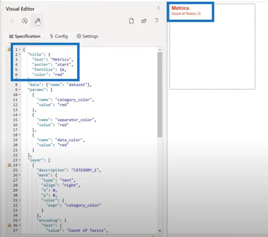Click the new specification page icon
Image resolution: width=268 pixels, height=237 pixels.
click(x=131, y=21)
